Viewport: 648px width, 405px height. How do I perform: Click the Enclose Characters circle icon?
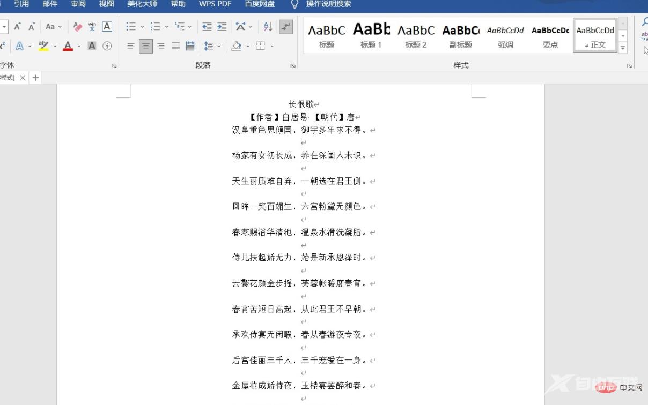[107, 46]
